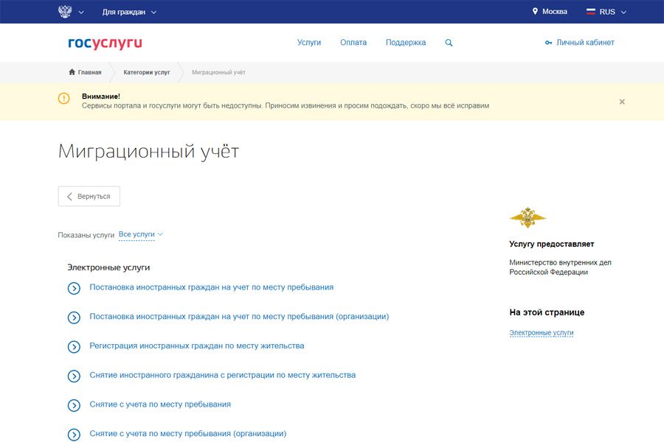
Task: Open the RUS language dropdown
Action: coord(612,12)
